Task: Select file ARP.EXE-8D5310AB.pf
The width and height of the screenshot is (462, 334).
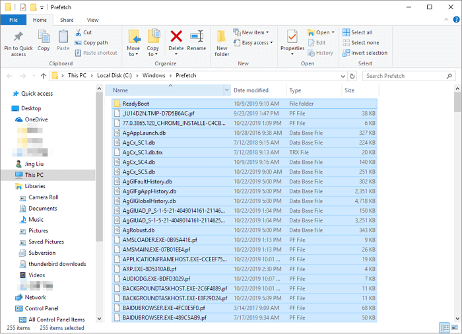Action: (x=245, y=269)
